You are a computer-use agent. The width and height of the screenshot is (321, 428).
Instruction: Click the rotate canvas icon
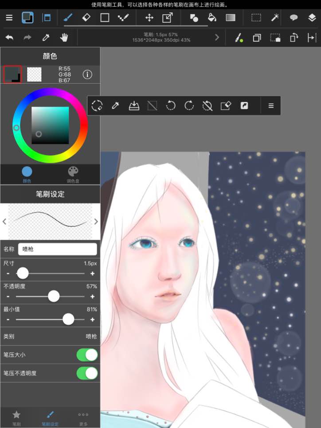[x=294, y=38]
